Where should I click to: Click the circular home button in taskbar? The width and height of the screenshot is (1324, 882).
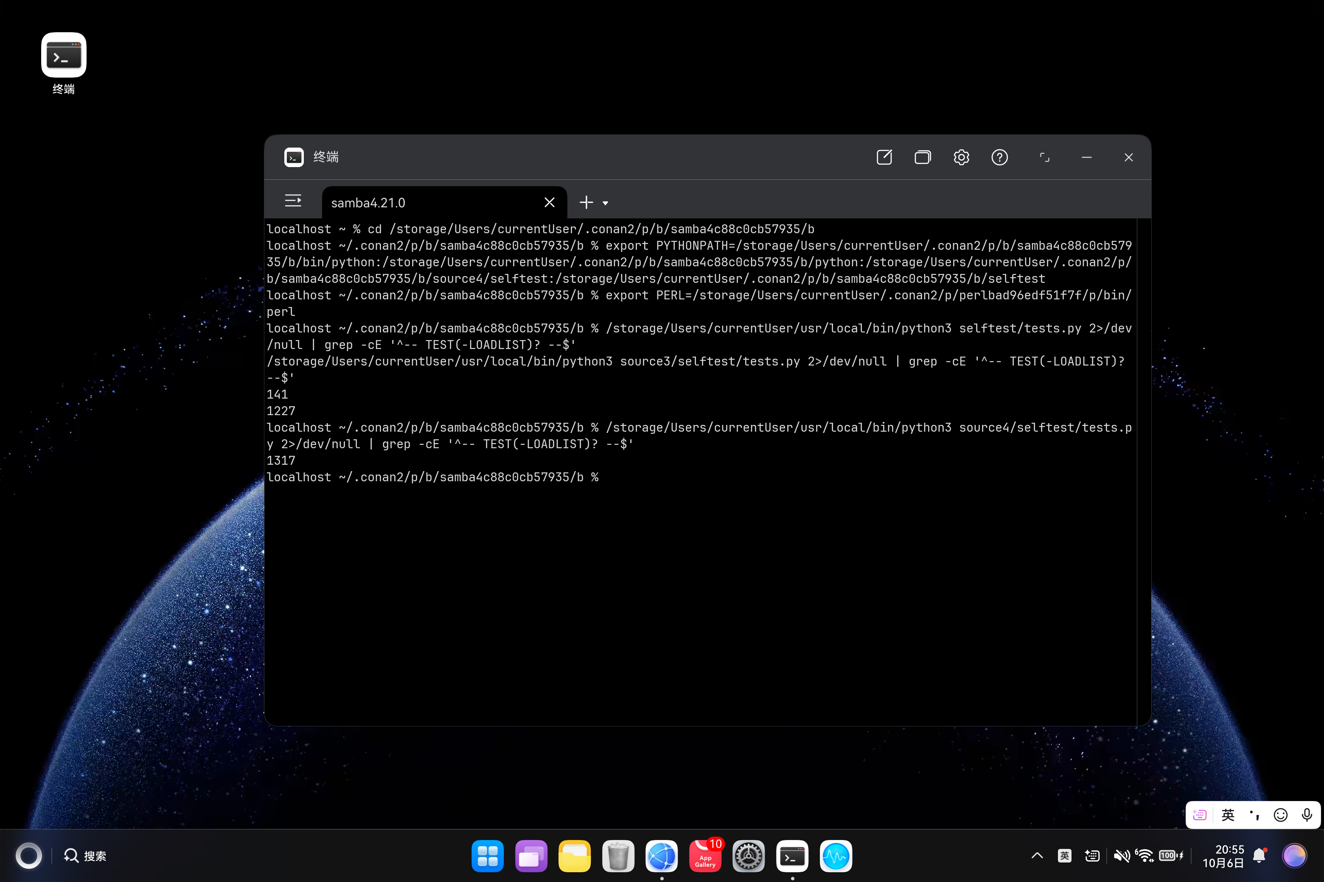29,856
